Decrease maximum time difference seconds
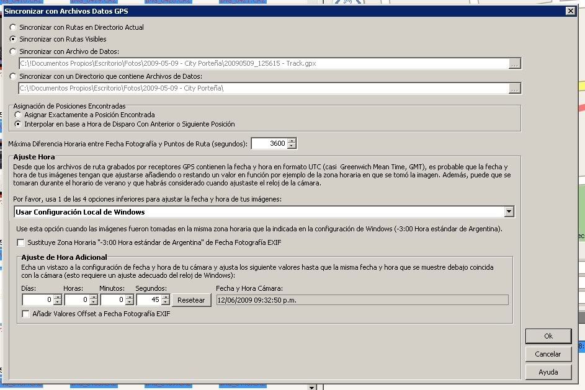The height and width of the screenshot is (390, 585). (292, 146)
